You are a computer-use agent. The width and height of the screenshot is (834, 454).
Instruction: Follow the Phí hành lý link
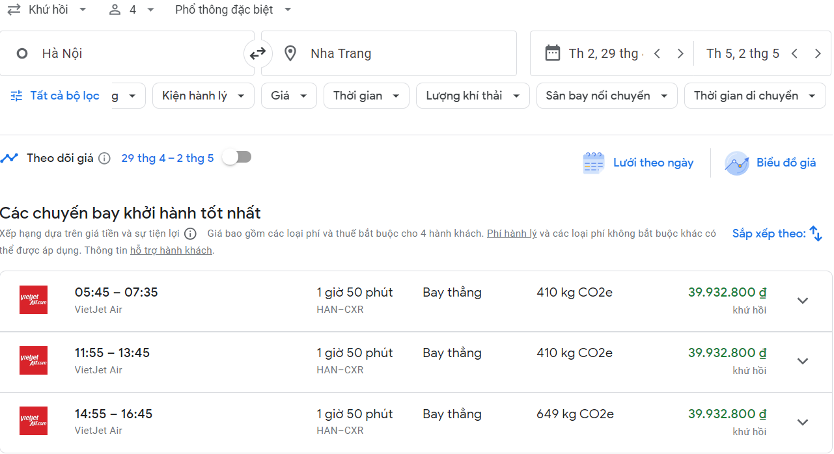pyautogui.click(x=512, y=234)
